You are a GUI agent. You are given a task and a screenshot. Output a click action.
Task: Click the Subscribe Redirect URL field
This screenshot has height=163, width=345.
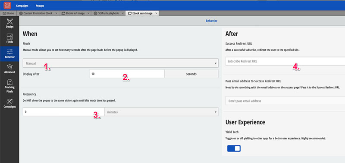click(x=285, y=61)
